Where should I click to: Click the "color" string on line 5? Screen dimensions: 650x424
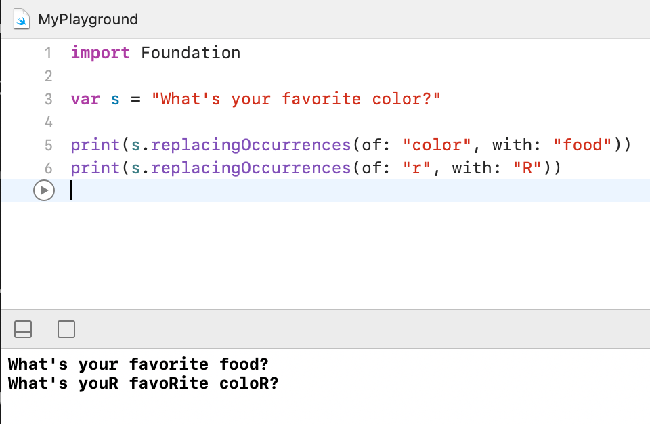(x=437, y=145)
